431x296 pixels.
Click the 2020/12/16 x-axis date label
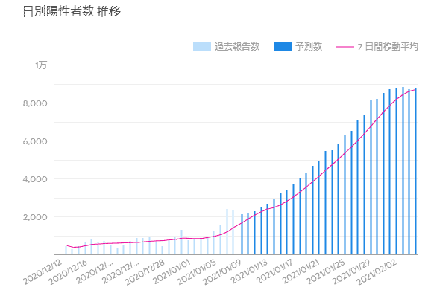click(68, 272)
